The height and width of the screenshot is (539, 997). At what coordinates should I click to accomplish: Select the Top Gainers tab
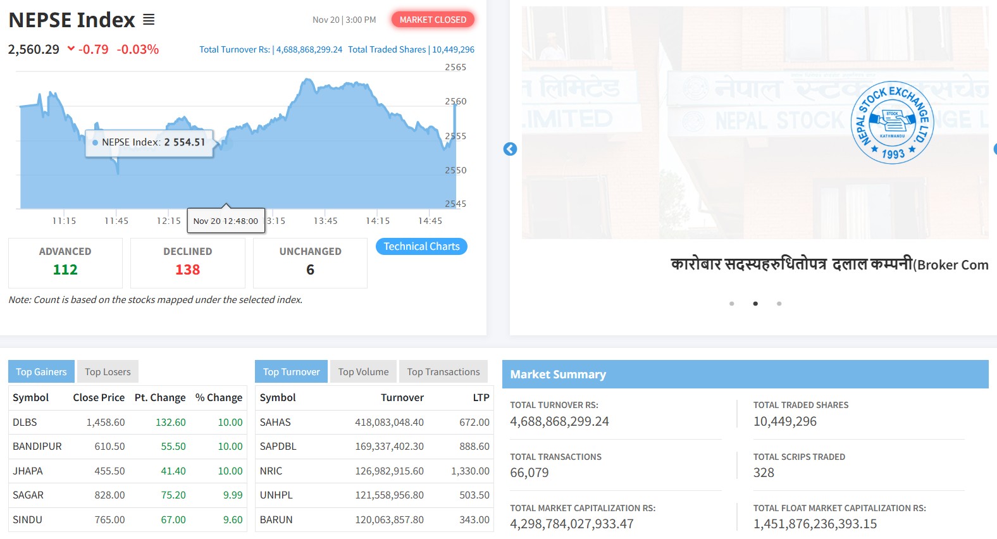tap(41, 372)
